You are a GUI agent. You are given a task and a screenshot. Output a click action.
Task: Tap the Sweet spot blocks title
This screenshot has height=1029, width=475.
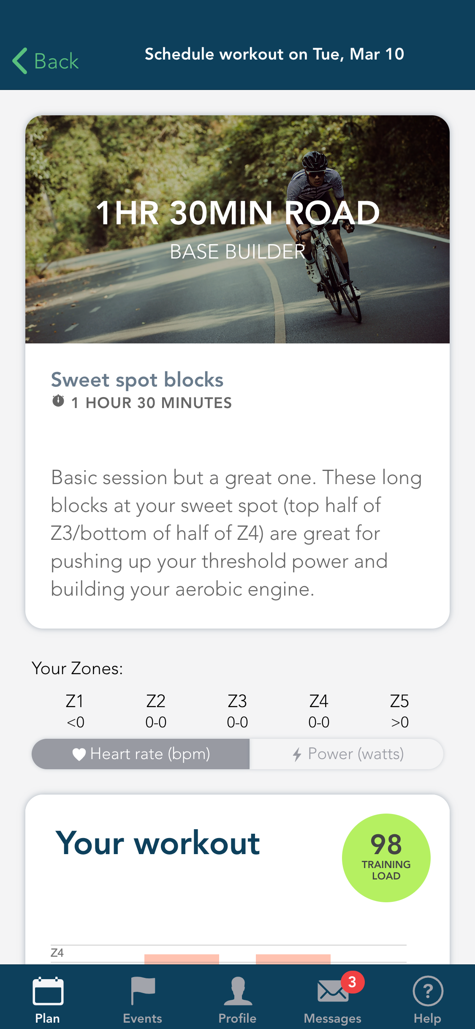click(x=137, y=380)
